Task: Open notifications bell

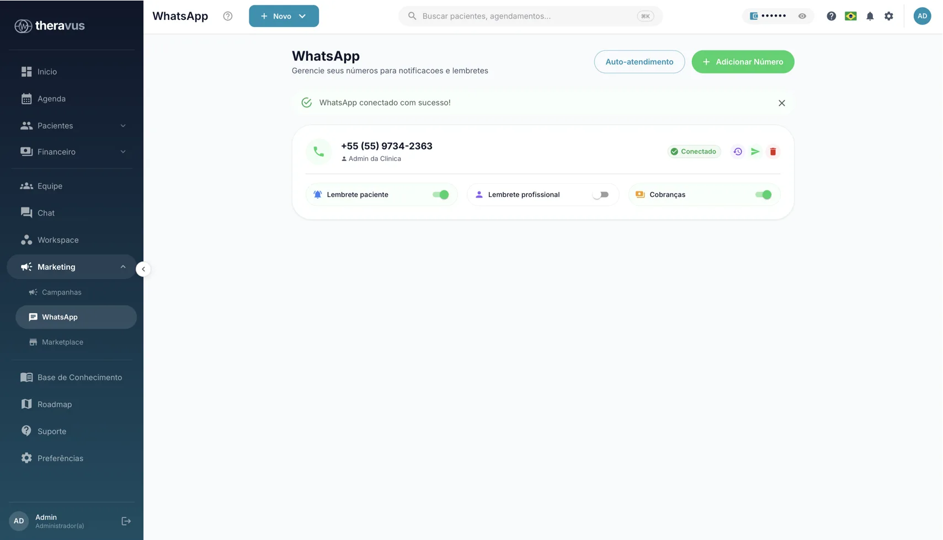Action: [870, 16]
